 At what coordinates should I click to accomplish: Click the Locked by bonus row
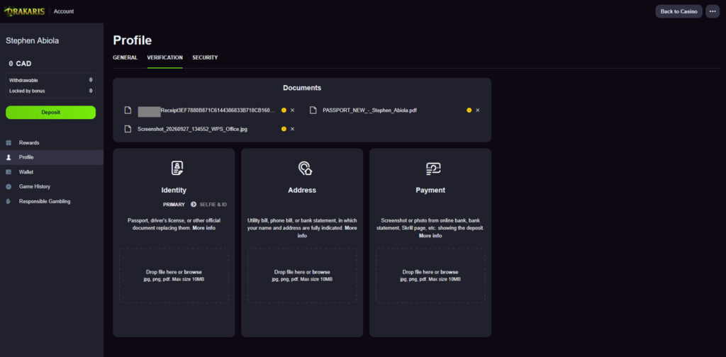tap(51, 91)
